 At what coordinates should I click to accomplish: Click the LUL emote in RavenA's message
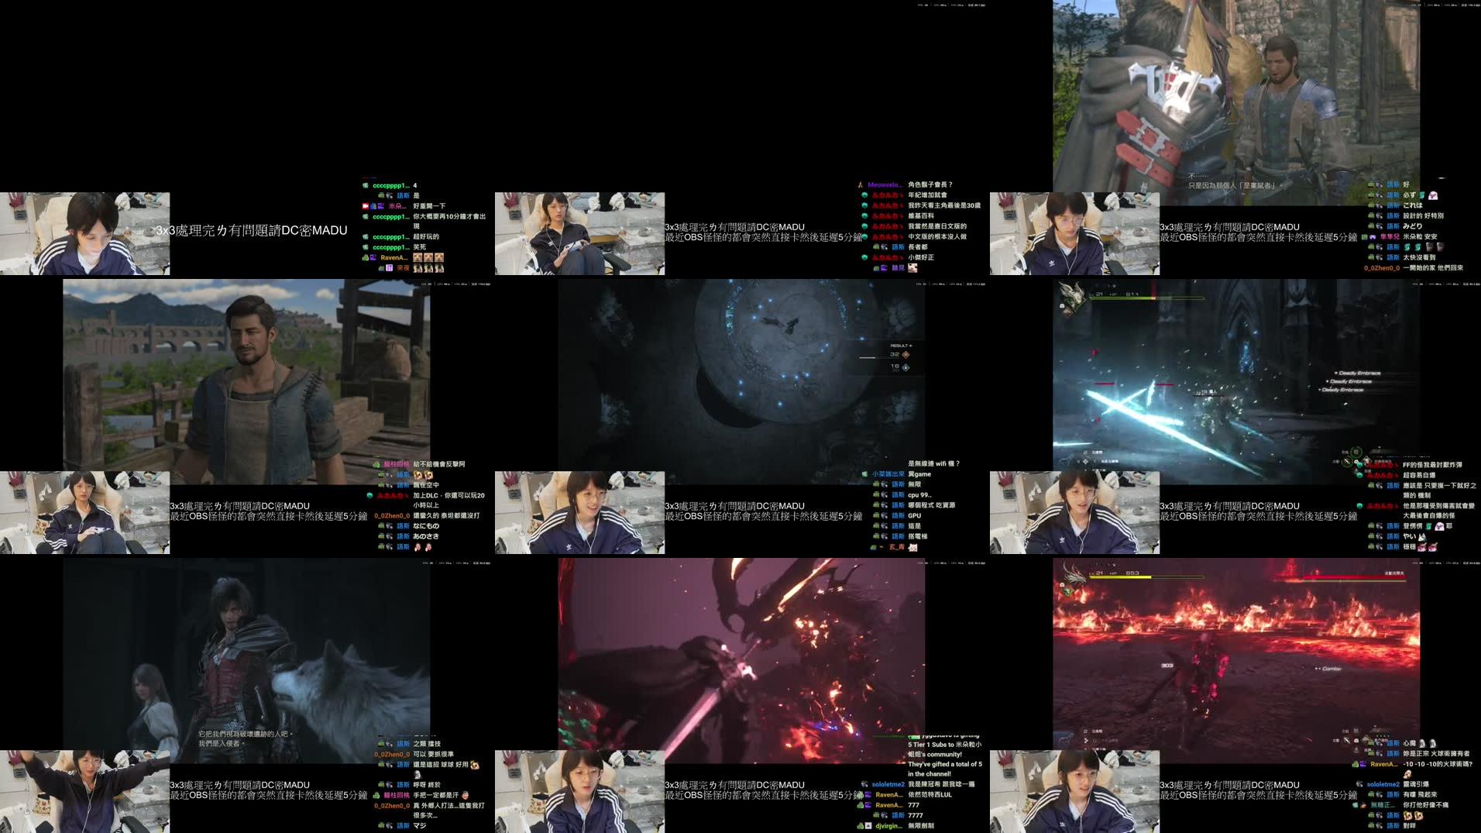point(949,796)
